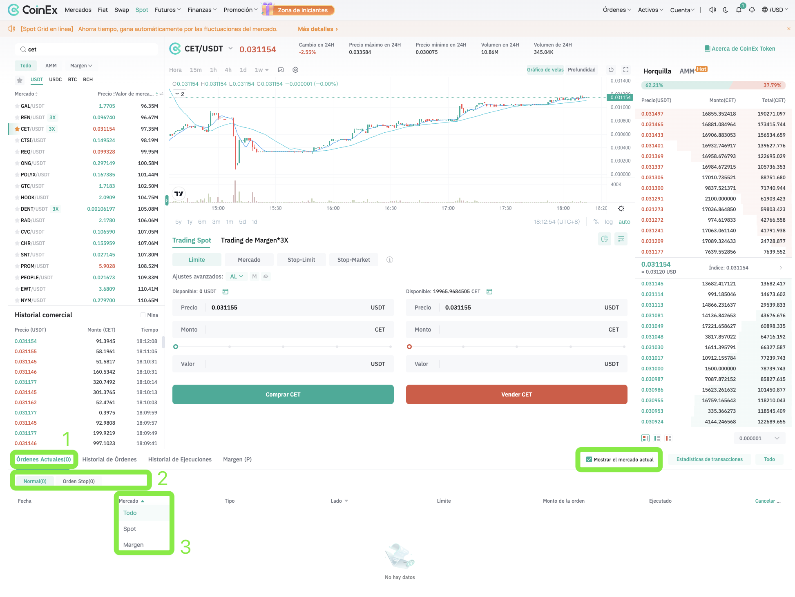Toggle hidden order eye in advanced settings
Viewport: 795px width, 597px height.
tap(266, 276)
